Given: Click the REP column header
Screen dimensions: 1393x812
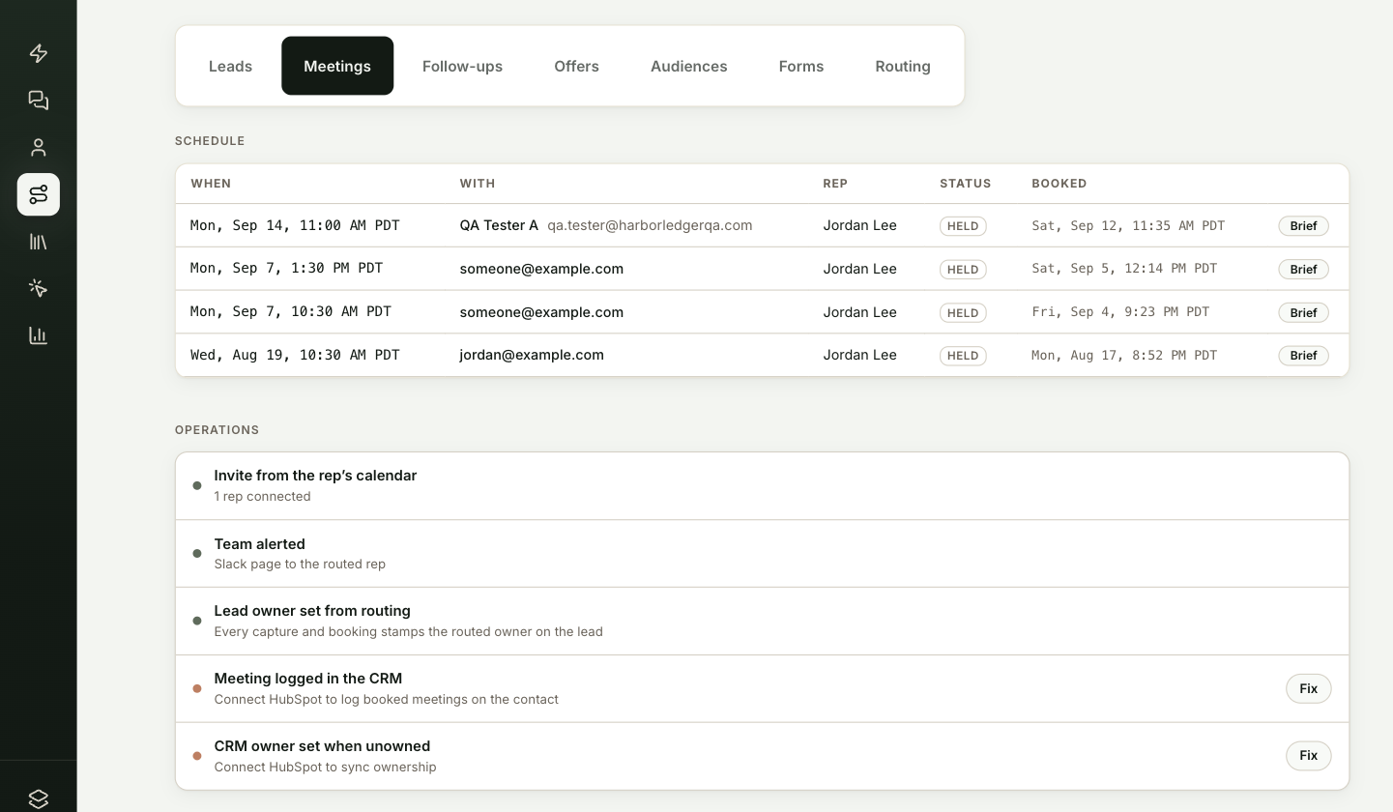Looking at the screenshot, I should click(x=835, y=184).
